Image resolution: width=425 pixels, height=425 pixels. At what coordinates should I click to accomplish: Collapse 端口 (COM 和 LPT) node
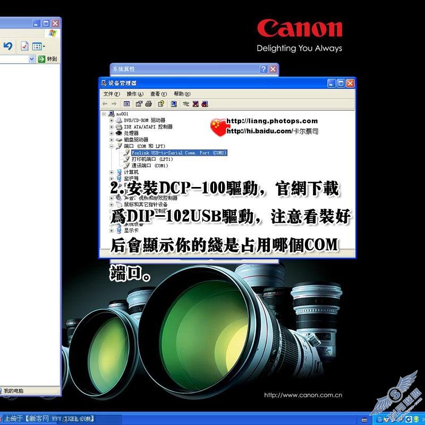pyautogui.click(x=112, y=146)
